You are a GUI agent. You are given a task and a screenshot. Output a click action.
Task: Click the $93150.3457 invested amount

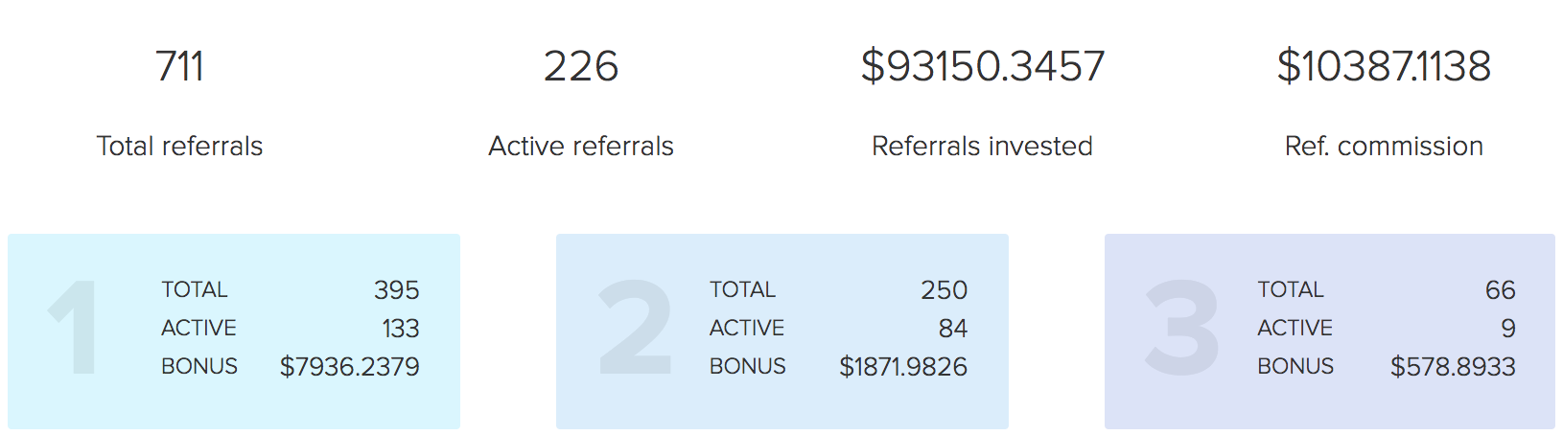point(983,66)
